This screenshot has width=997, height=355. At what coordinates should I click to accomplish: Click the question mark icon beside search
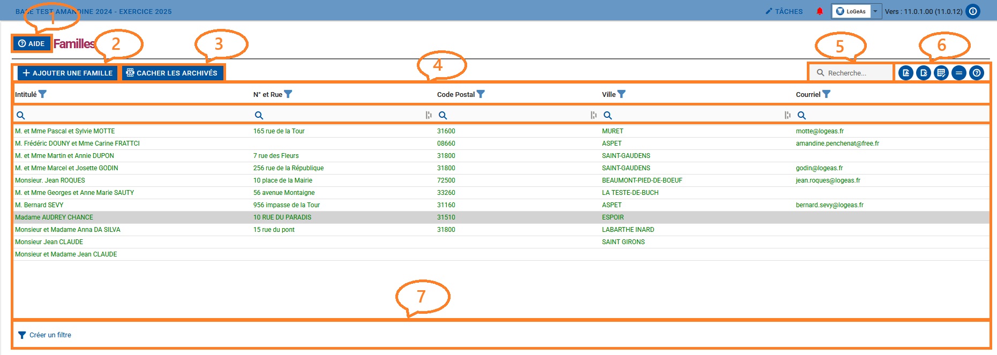point(977,73)
